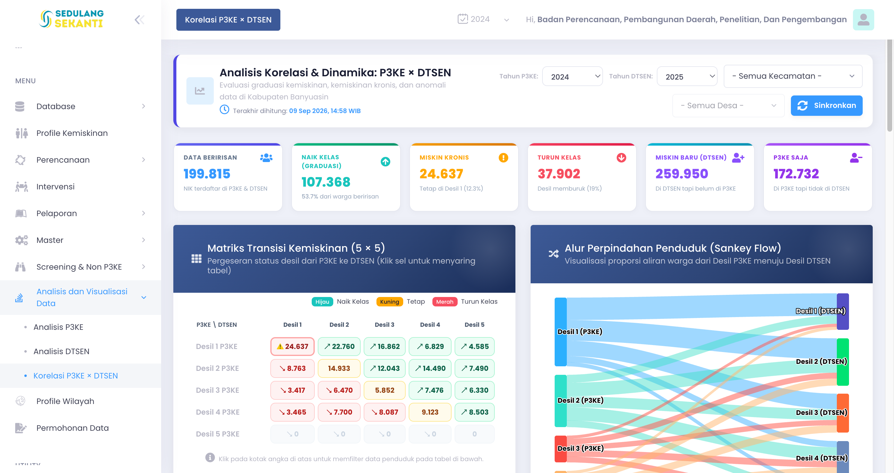The image size is (894, 473).
Task: Click the Data Beririsan group icon
Action: (266, 157)
